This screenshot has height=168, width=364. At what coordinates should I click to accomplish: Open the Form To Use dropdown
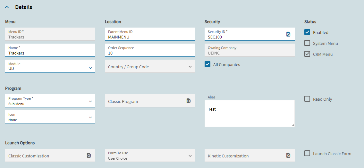point(150,155)
